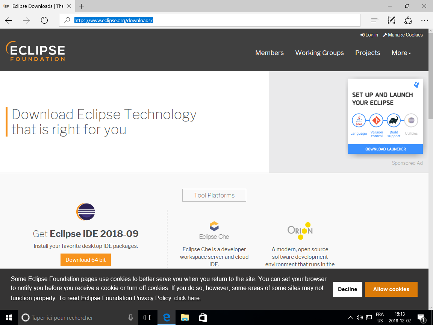
Task: Click the Eclipse Foundation logo
Action: tap(35, 51)
